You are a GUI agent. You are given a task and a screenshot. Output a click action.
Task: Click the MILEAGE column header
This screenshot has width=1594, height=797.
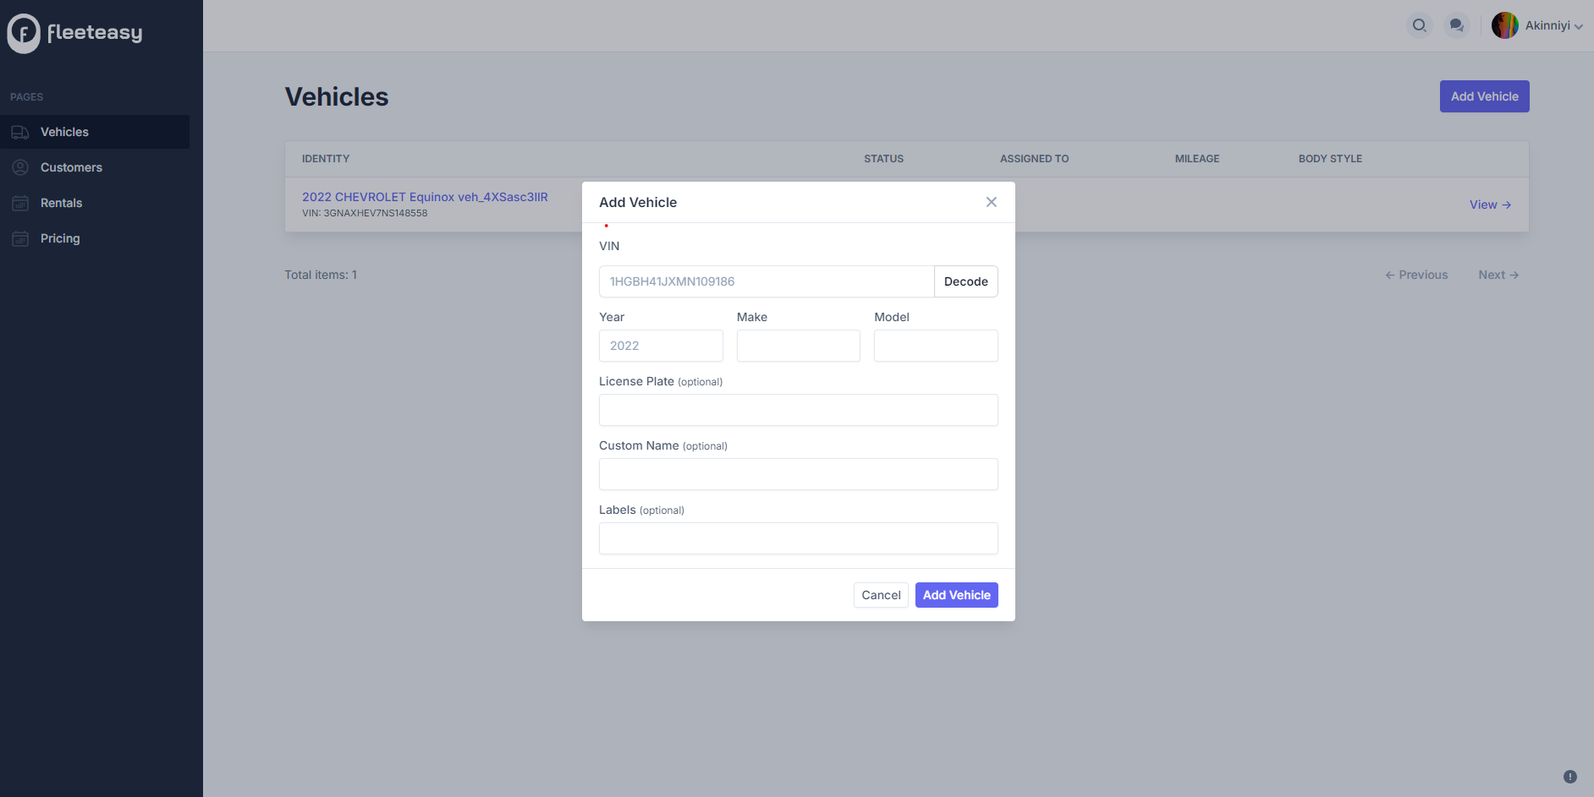coord(1197,159)
